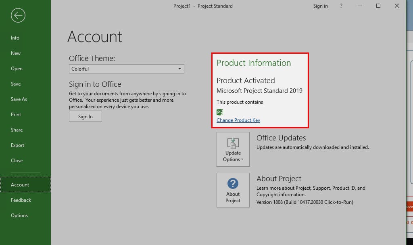Open the help question mark in title bar
Image resolution: width=413 pixels, height=245 pixels.
pyautogui.click(x=341, y=6)
